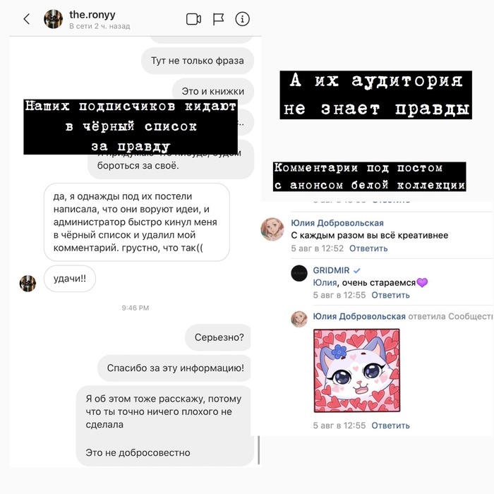The image size is (494, 494).
Task: Open the cat with hearts sticker
Action: click(x=357, y=370)
